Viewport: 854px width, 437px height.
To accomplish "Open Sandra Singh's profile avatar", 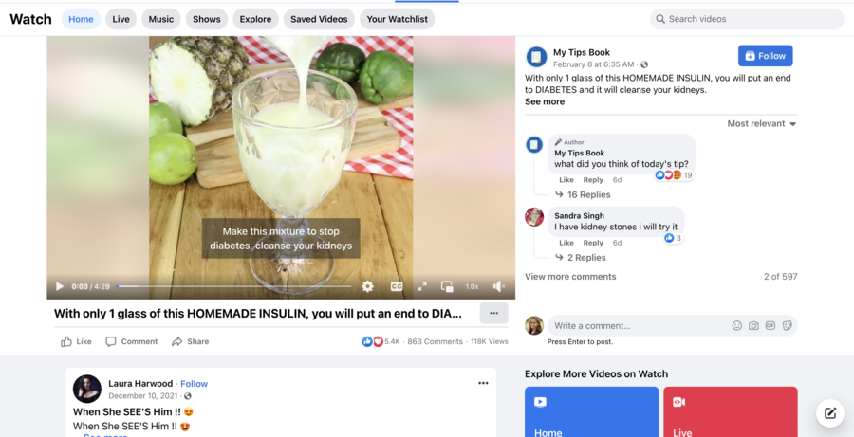I will coord(534,216).
